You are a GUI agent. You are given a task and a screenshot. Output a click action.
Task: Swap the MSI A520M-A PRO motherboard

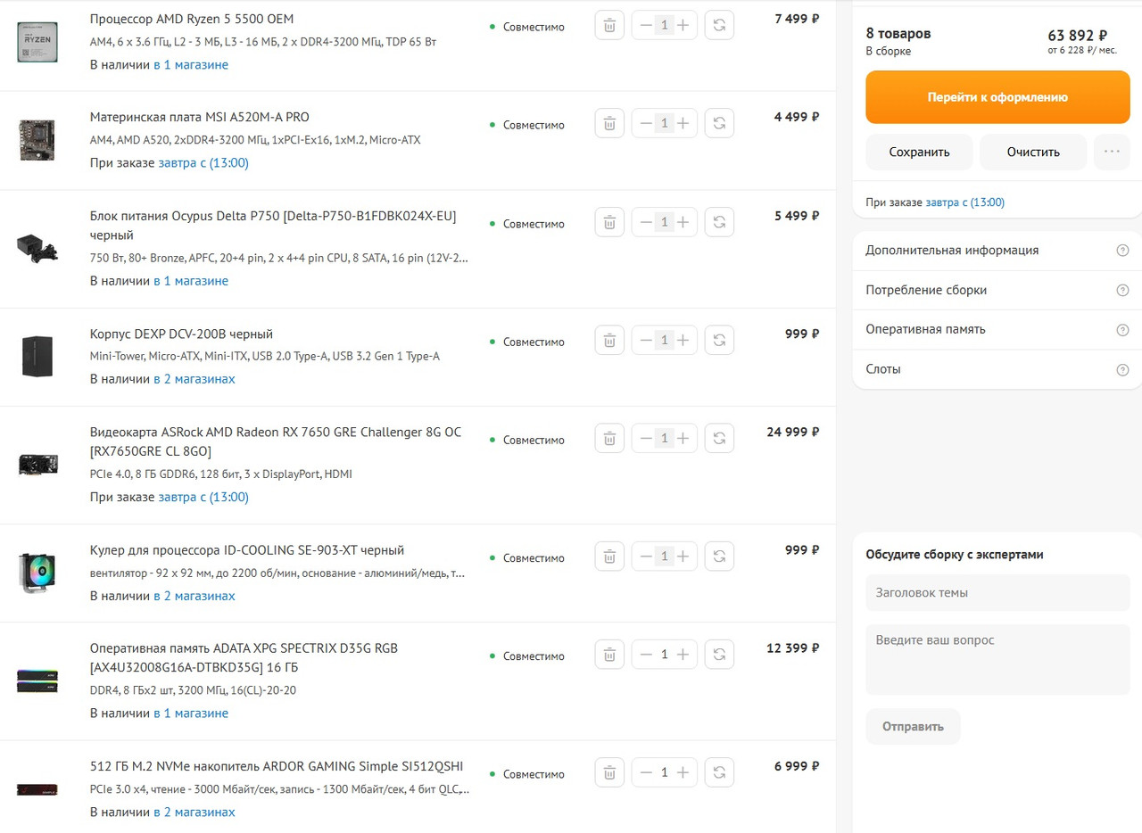pos(719,123)
